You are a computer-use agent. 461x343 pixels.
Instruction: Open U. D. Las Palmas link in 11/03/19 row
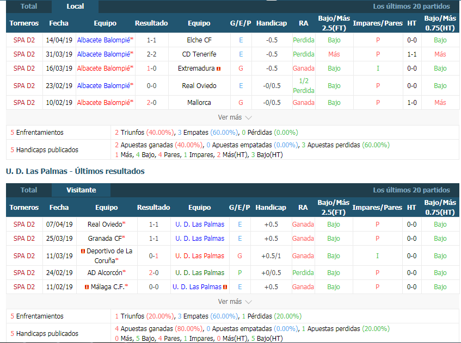[200, 256]
